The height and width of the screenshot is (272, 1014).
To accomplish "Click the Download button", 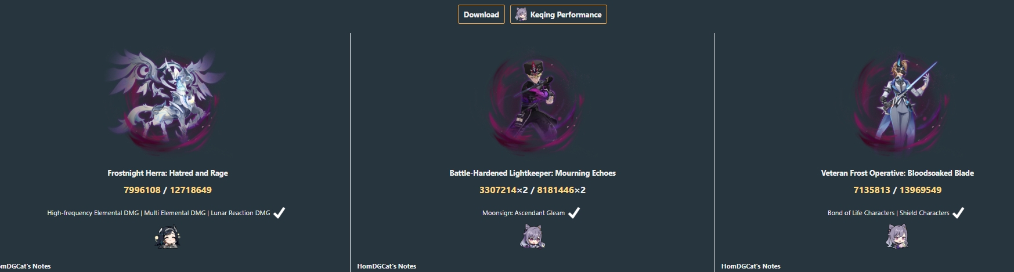I will [x=481, y=14].
